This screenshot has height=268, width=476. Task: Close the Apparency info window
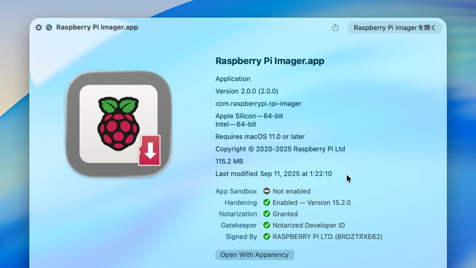coord(38,27)
